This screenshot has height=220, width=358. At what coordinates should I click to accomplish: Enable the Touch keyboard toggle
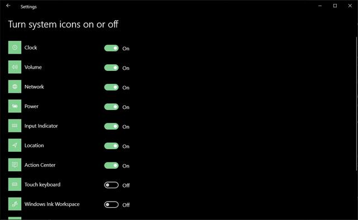pyautogui.click(x=111, y=185)
